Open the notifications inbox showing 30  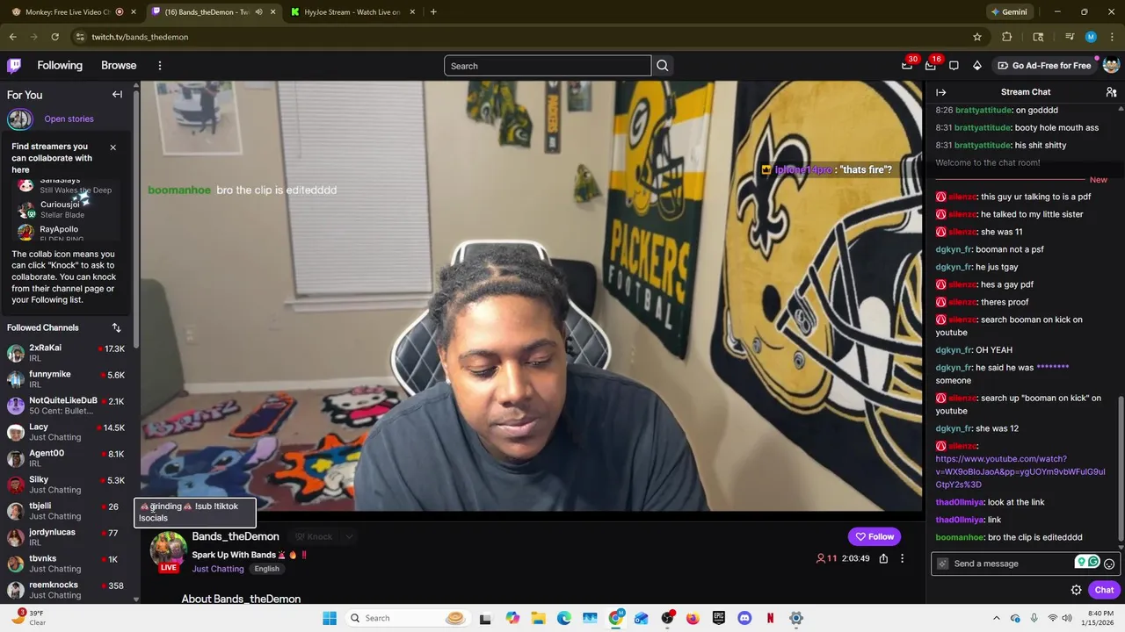coord(907,66)
